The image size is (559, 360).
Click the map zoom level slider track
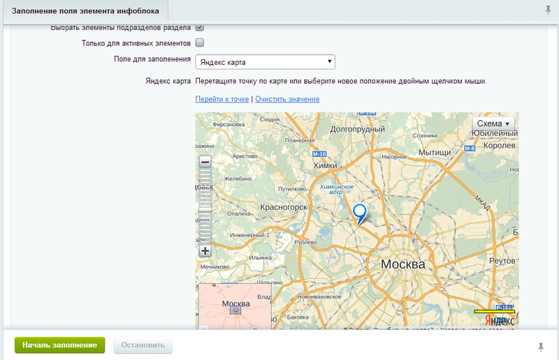[205, 207]
